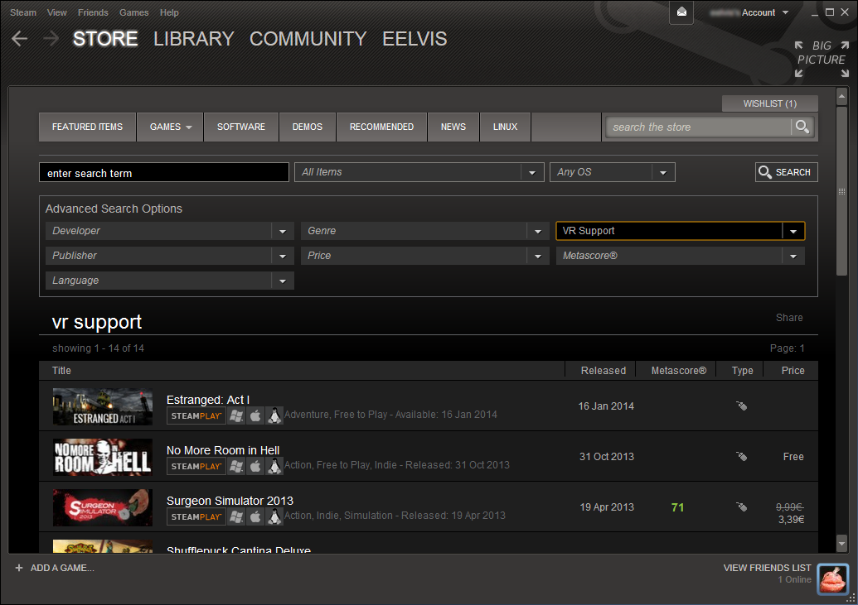Viewport: 858px width, 605px height.
Task: Open the Estranged: Act I title link
Action: click(208, 400)
